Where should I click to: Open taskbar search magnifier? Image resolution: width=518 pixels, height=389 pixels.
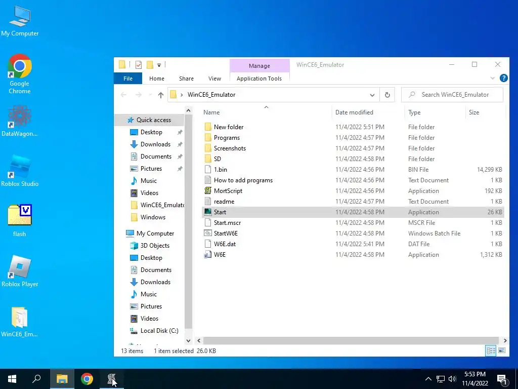pyautogui.click(x=36, y=379)
